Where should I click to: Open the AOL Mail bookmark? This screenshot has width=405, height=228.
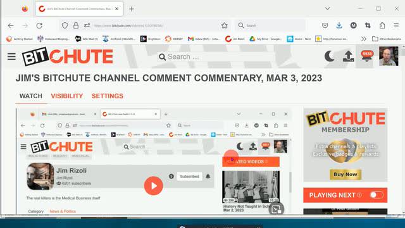click(87, 39)
